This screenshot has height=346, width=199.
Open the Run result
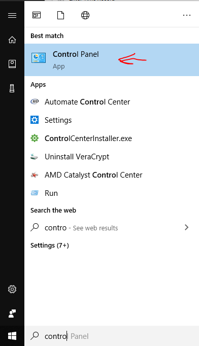click(x=112, y=193)
